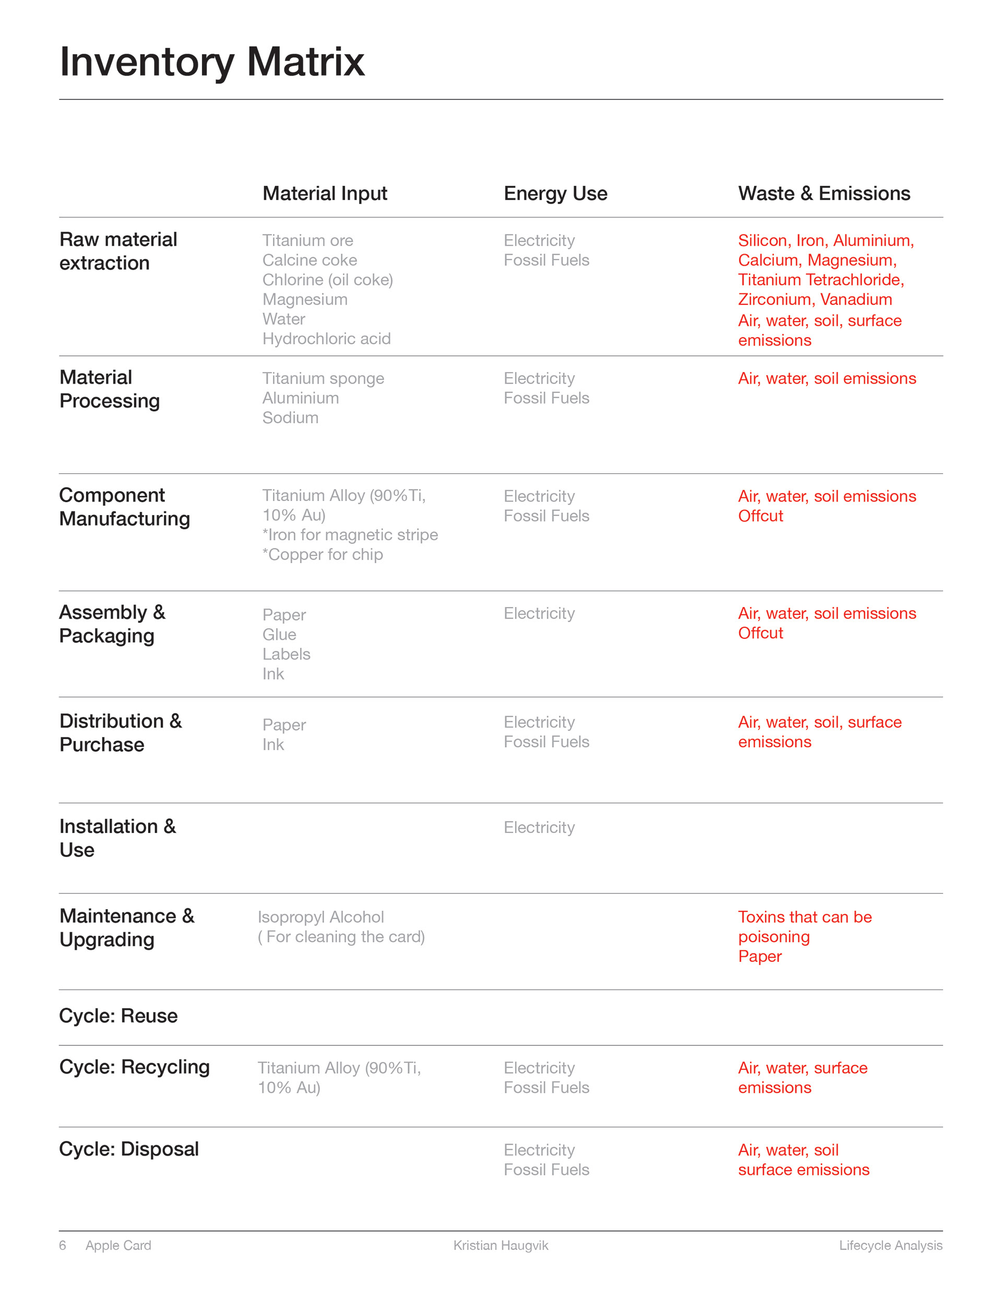Select the Assembly & Packaging row heading
The width and height of the screenshot is (1002, 1297).
112,624
